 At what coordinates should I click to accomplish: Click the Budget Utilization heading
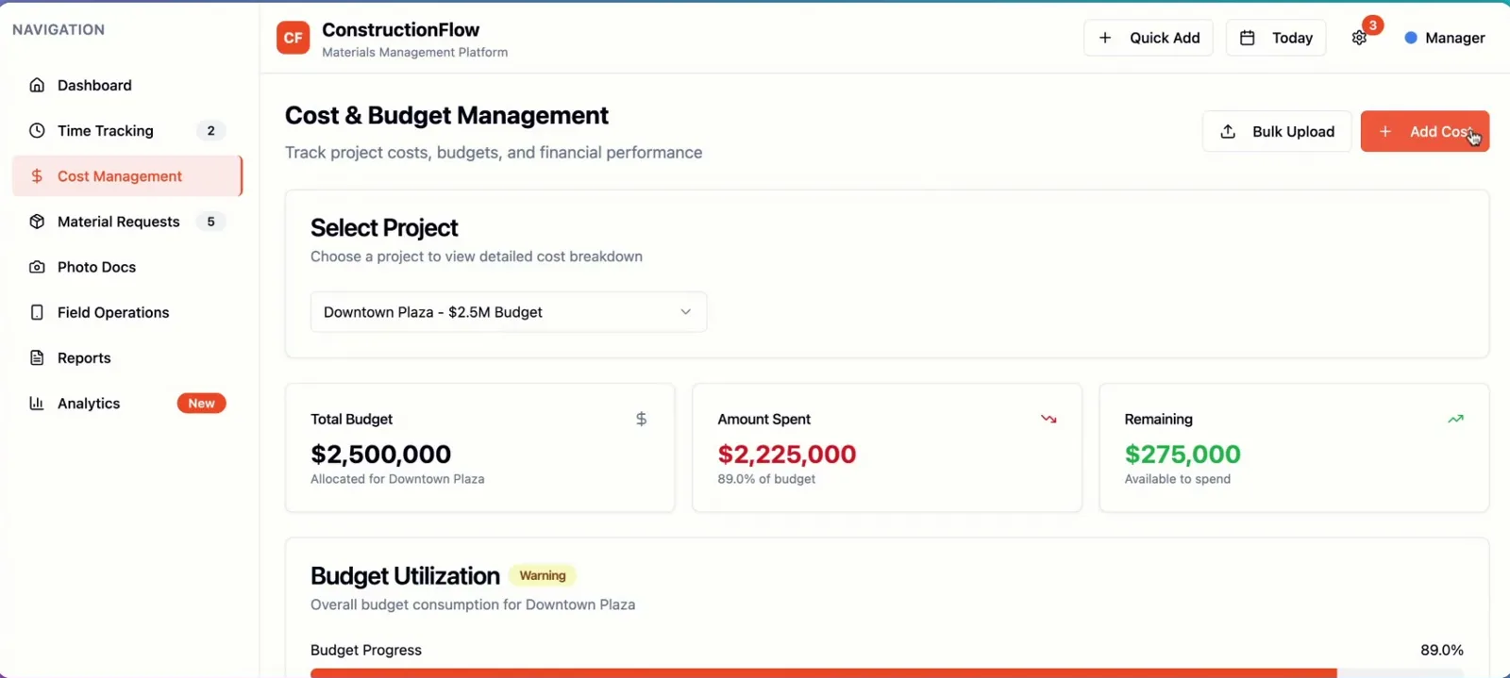[405, 576]
